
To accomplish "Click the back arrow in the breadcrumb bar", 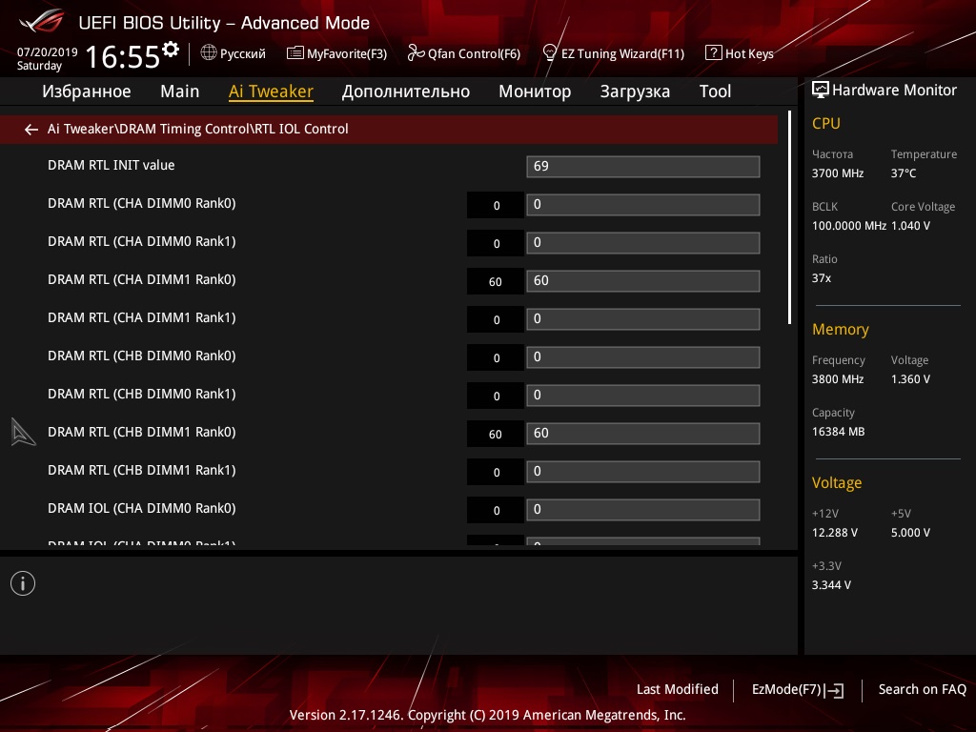I will (31, 130).
